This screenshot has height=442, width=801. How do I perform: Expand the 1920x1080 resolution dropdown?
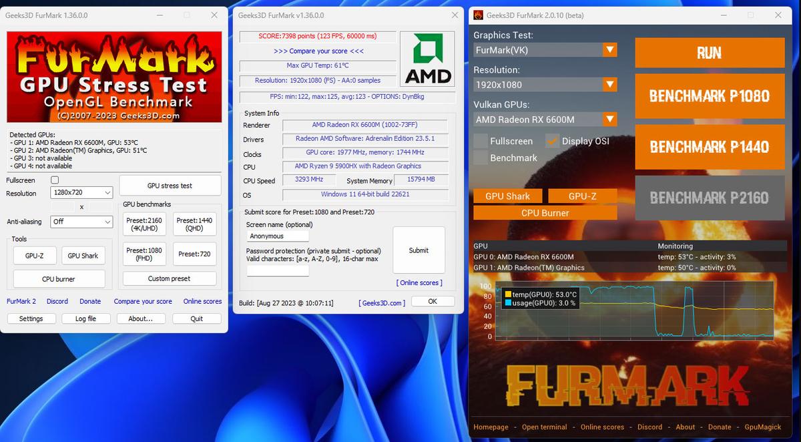(x=545, y=85)
